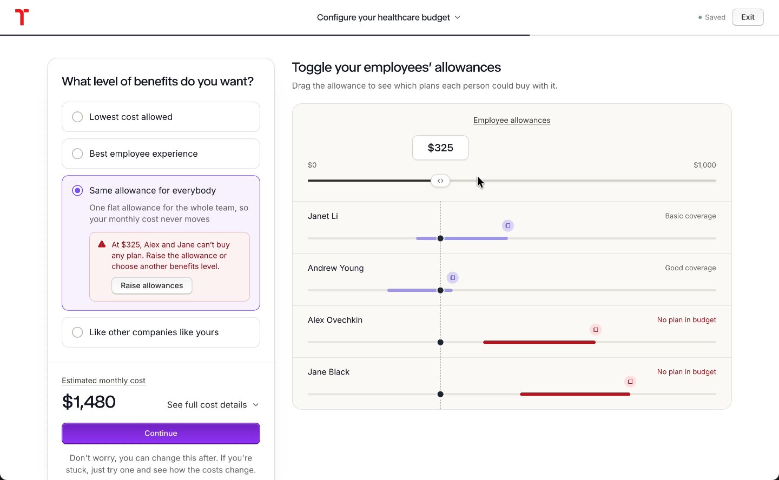
Task: Click the Raise allowances button
Action: point(152,285)
